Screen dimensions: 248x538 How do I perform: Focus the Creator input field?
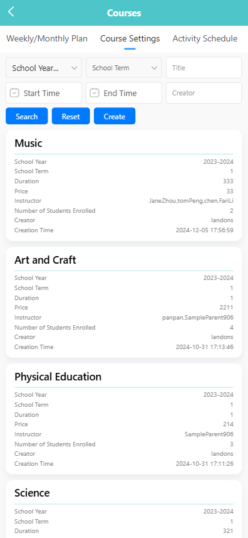tap(204, 93)
